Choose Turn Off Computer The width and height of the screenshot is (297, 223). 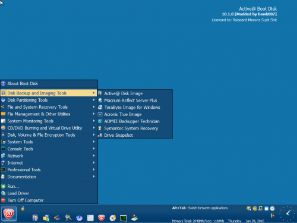coord(49,200)
